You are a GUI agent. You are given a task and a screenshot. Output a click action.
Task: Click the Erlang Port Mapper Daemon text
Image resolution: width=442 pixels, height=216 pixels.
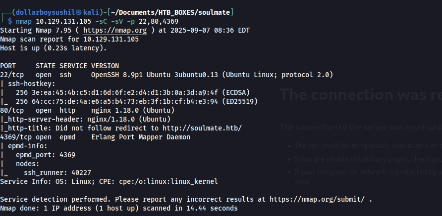[x=140, y=137]
